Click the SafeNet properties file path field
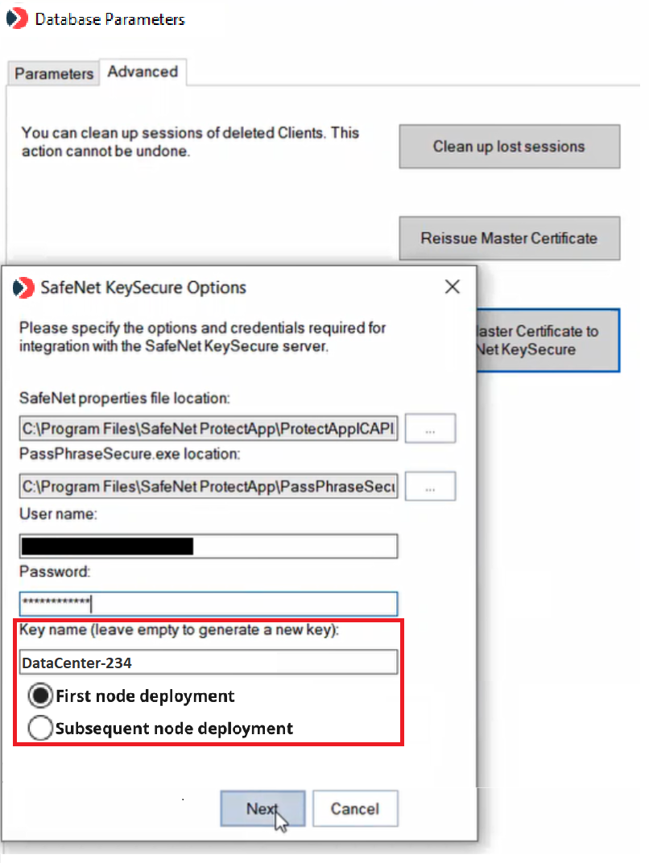649x863 pixels. click(x=208, y=429)
